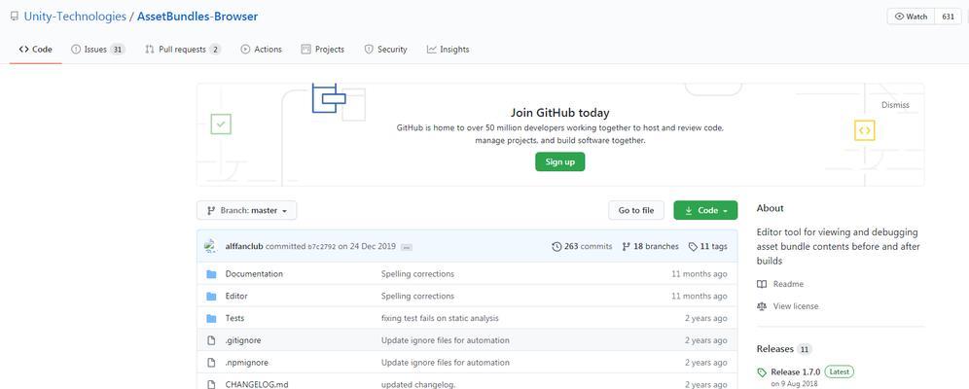Click the Code tab angle-brackets icon
Viewport: 969px width, 389px height.
click(x=23, y=50)
